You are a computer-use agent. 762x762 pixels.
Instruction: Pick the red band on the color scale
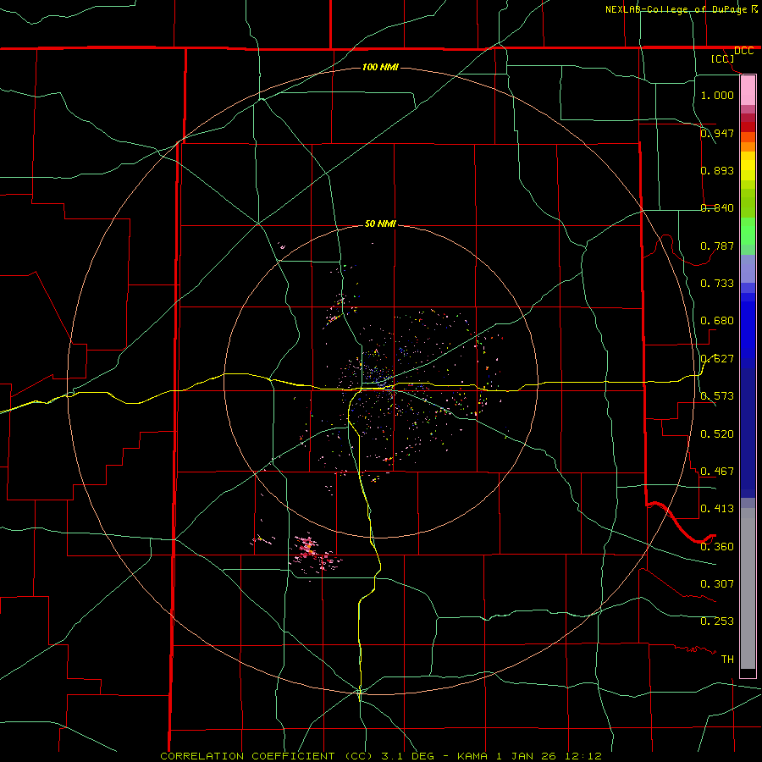point(748,127)
